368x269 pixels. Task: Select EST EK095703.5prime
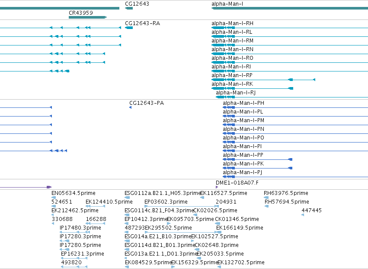[190, 219]
